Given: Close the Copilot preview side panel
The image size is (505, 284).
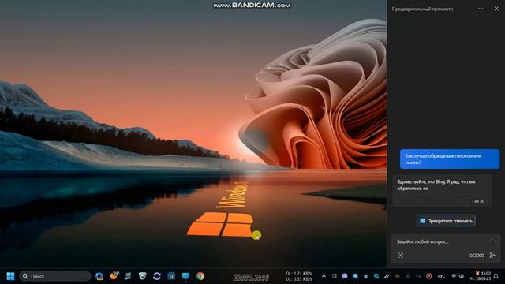Looking at the screenshot, I should pos(496,9).
